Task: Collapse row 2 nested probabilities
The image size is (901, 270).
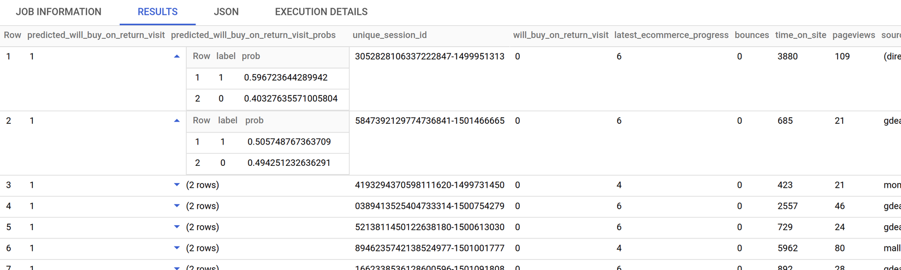Action: 176,121
